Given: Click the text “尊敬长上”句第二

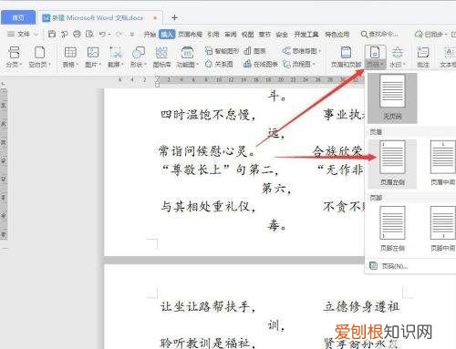Looking at the screenshot, I should tap(220, 170).
